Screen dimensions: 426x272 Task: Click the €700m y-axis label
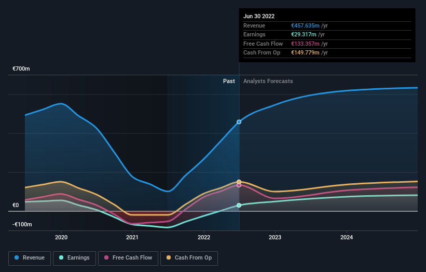[21, 69]
